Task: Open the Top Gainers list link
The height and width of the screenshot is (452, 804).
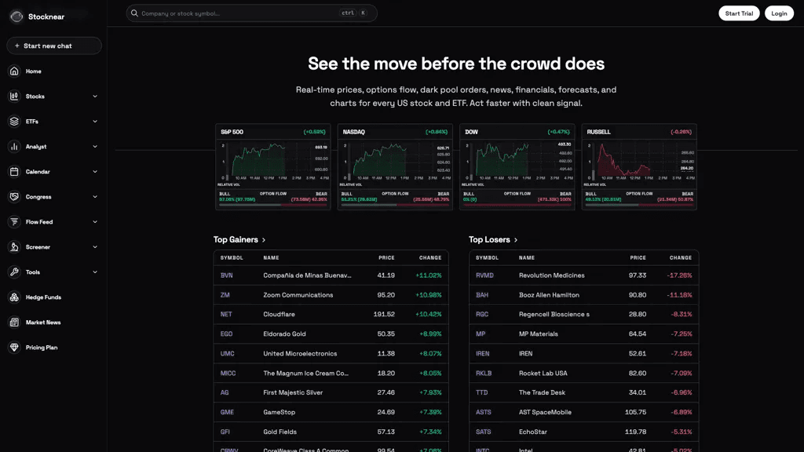Action: click(x=239, y=239)
